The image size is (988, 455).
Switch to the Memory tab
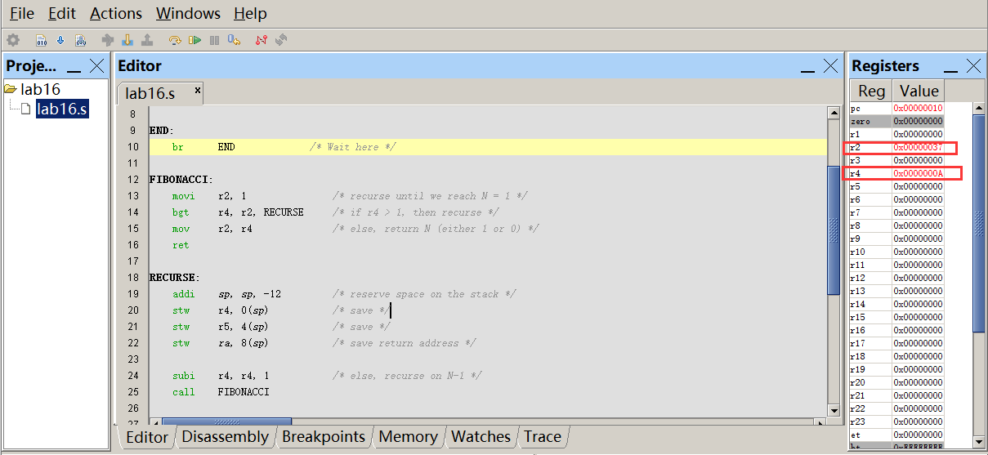pos(408,437)
